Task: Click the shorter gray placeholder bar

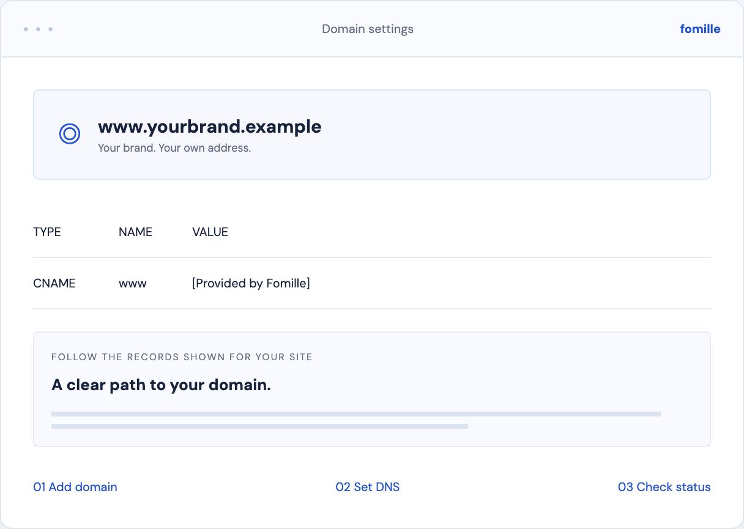Action: [x=259, y=426]
